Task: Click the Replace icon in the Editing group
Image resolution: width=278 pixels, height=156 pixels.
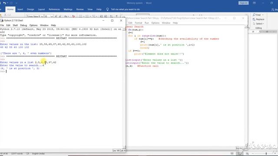Action: point(254,19)
